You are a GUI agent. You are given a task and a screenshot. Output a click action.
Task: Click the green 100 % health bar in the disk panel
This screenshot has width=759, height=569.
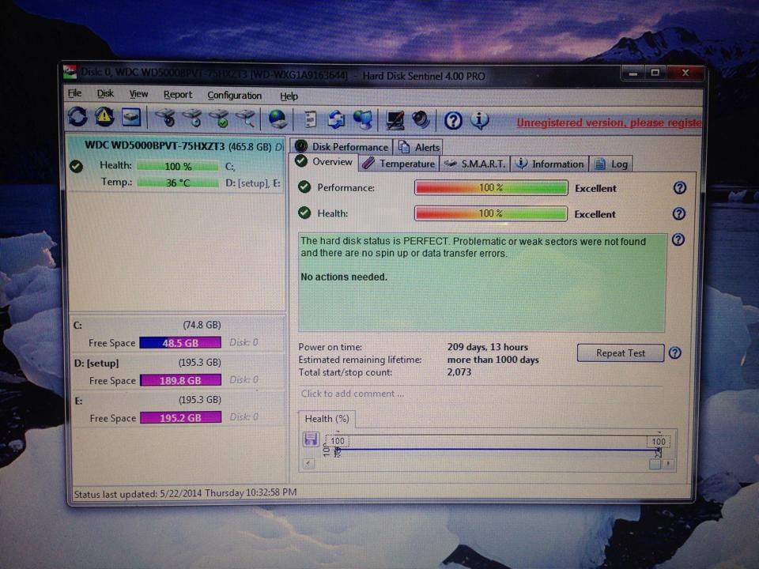point(178,167)
